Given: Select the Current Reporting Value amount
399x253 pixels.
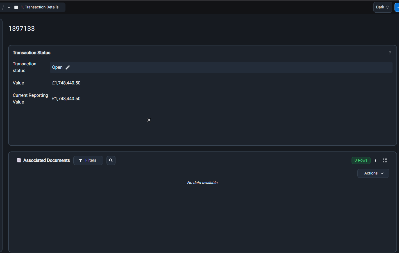Looking at the screenshot, I should [x=66, y=99].
